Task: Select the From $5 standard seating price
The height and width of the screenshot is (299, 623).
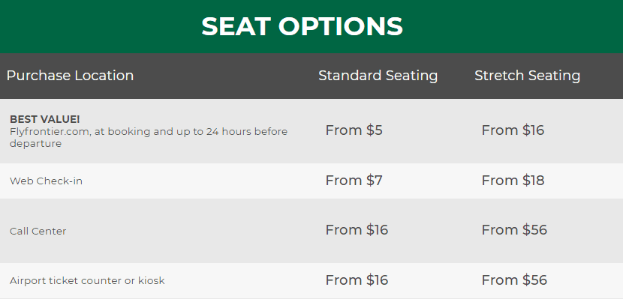Action: tap(354, 130)
